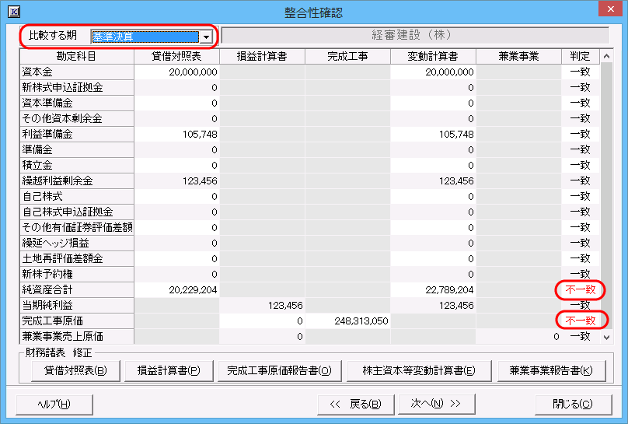Click the 20,229,204 balance sheet value
This screenshot has width=628, height=424.
[193, 290]
